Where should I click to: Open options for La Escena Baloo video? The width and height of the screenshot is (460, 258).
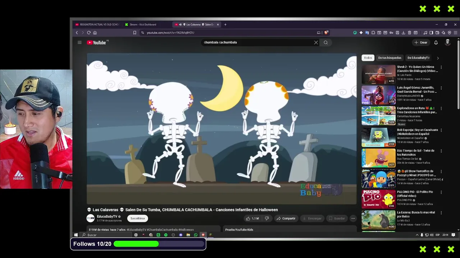tap(441, 212)
